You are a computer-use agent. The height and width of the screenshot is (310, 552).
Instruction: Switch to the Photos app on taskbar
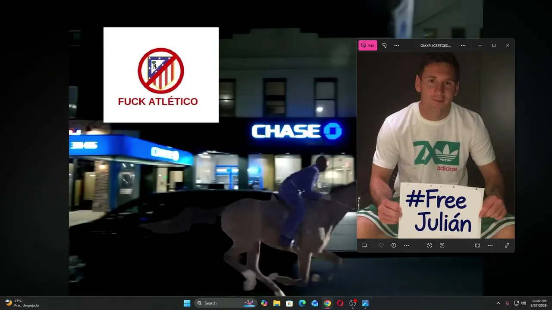coord(365,303)
